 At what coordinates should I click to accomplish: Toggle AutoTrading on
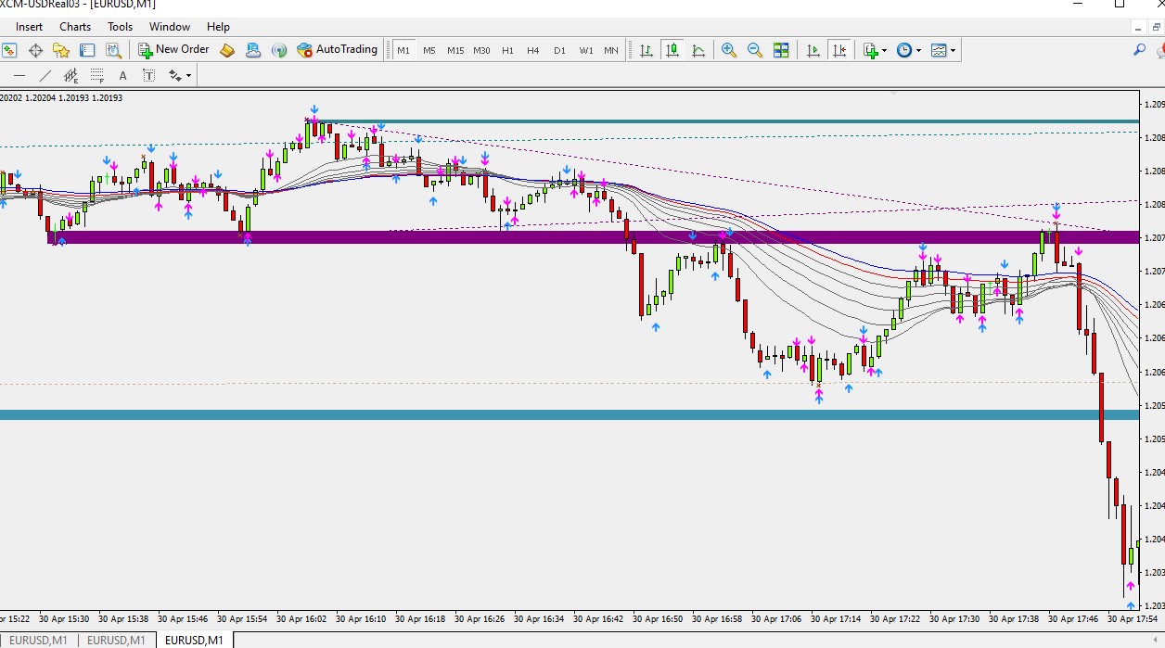pyautogui.click(x=338, y=50)
